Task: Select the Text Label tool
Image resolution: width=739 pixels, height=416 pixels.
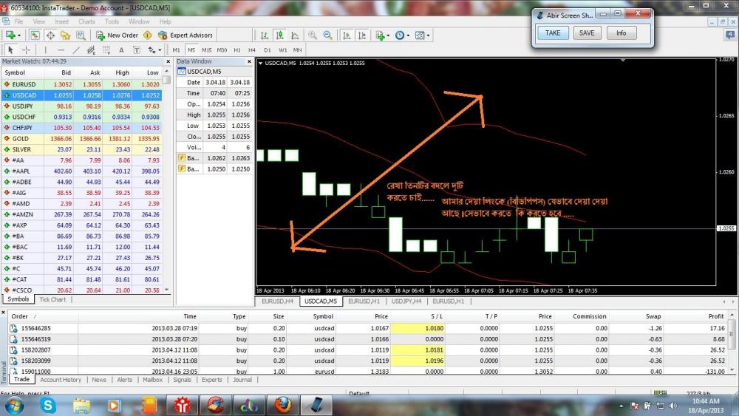Action: (x=137, y=50)
